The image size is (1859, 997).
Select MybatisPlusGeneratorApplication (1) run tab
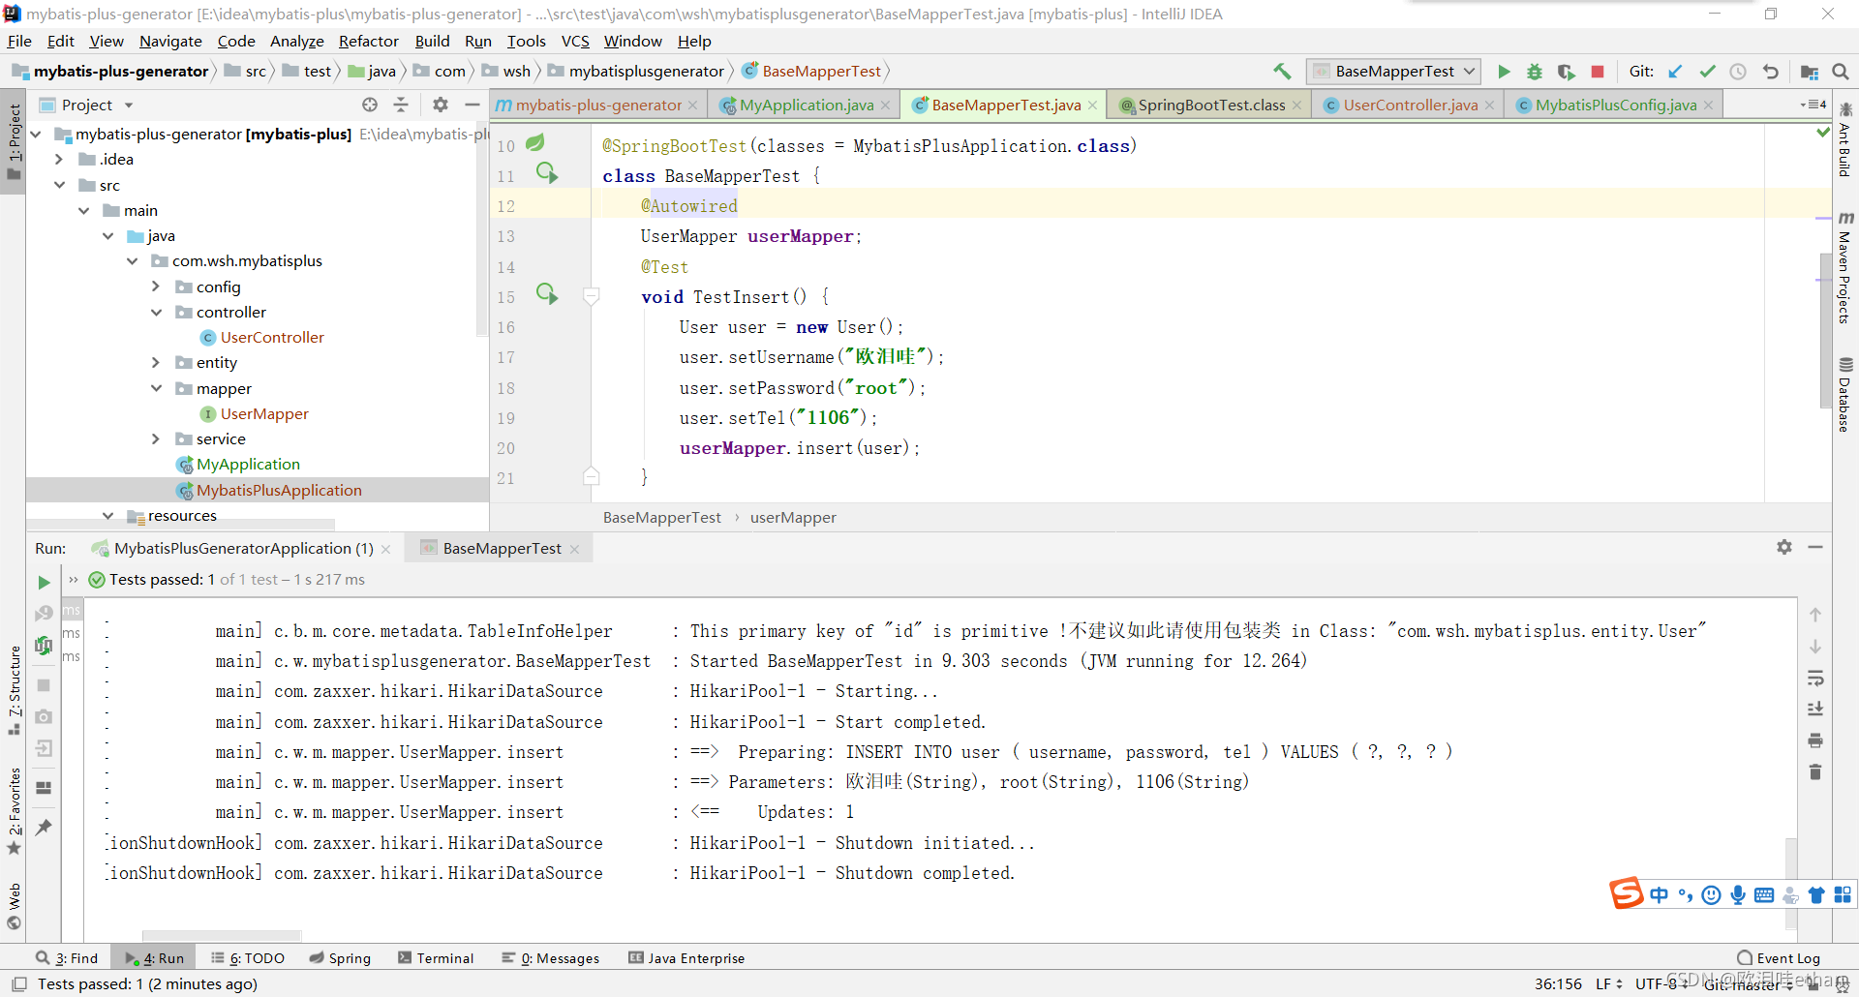pos(243,548)
